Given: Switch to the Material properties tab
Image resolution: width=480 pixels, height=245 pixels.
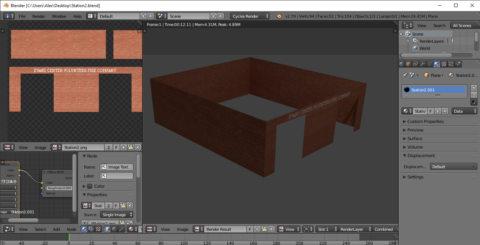Looking at the screenshot, I should [x=437, y=64].
